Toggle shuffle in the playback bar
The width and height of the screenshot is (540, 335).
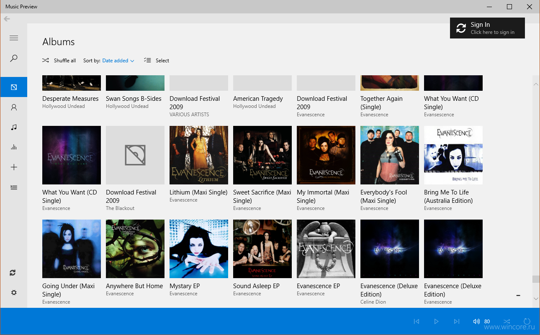(507, 321)
